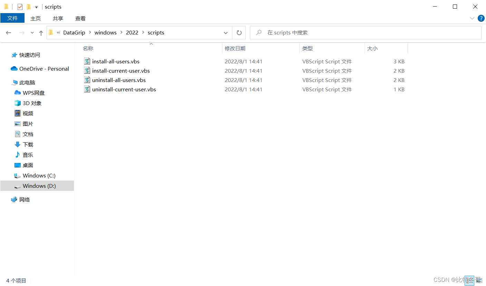Image resolution: width=486 pixels, height=286 pixels.
Task: Open the 主页 ribbon tab
Action: pyautogui.click(x=36, y=19)
